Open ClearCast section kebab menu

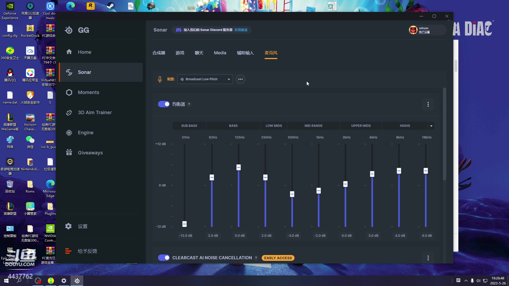tap(428, 258)
